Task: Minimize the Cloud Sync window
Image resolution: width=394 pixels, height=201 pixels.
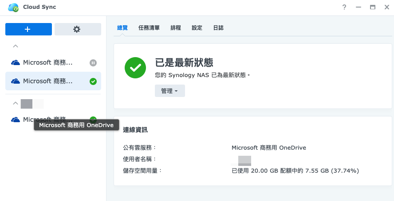Action: pos(359,8)
